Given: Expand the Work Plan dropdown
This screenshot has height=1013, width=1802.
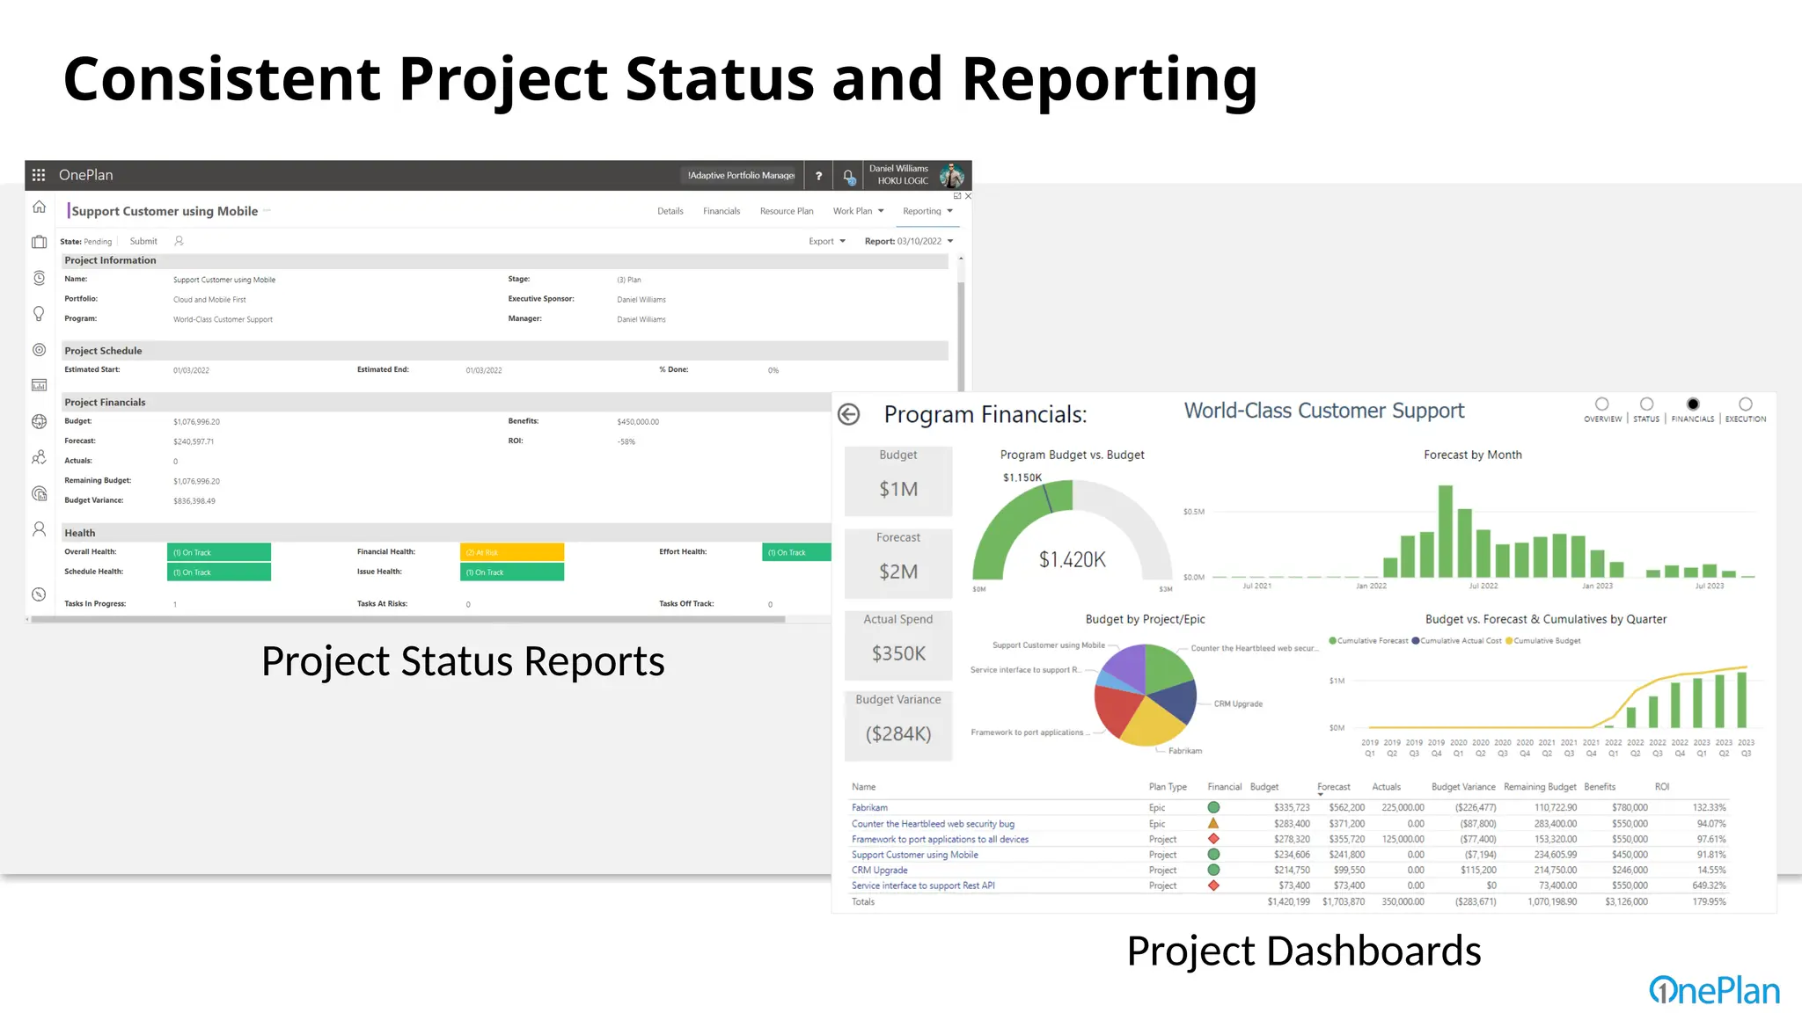Looking at the screenshot, I should coord(859,211).
